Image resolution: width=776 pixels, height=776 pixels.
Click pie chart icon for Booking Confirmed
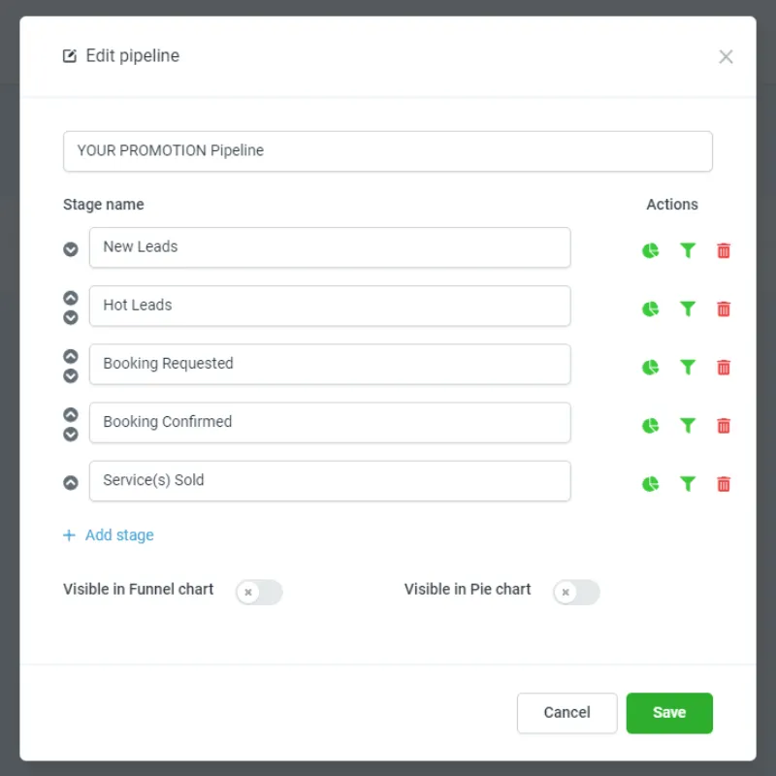coord(650,426)
